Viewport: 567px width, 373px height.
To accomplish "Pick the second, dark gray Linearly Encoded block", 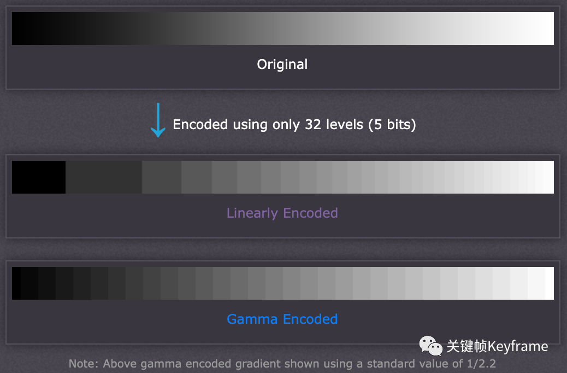I will [x=104, y=177].
